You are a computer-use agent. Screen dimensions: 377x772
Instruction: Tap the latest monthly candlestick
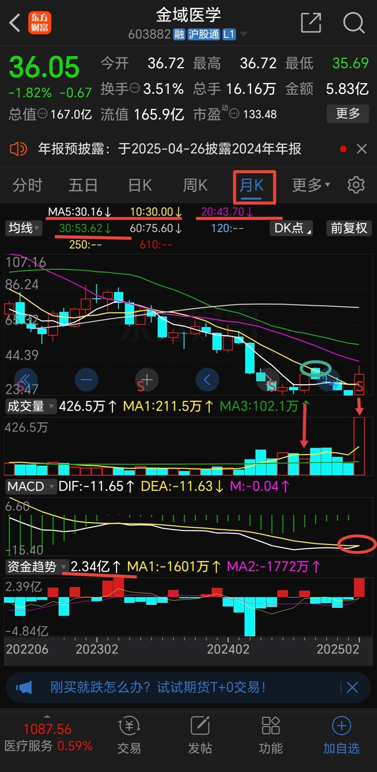point(359,381)
